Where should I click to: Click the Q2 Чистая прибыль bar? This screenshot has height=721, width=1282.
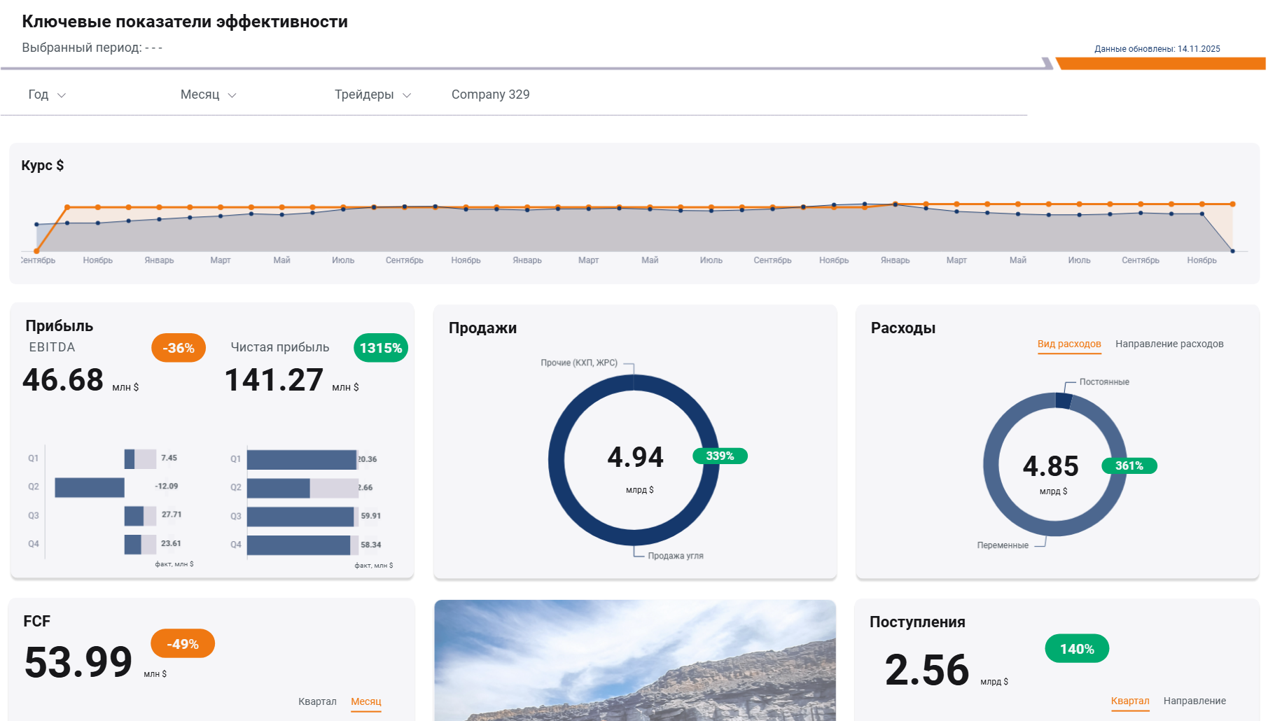point(279,489)
